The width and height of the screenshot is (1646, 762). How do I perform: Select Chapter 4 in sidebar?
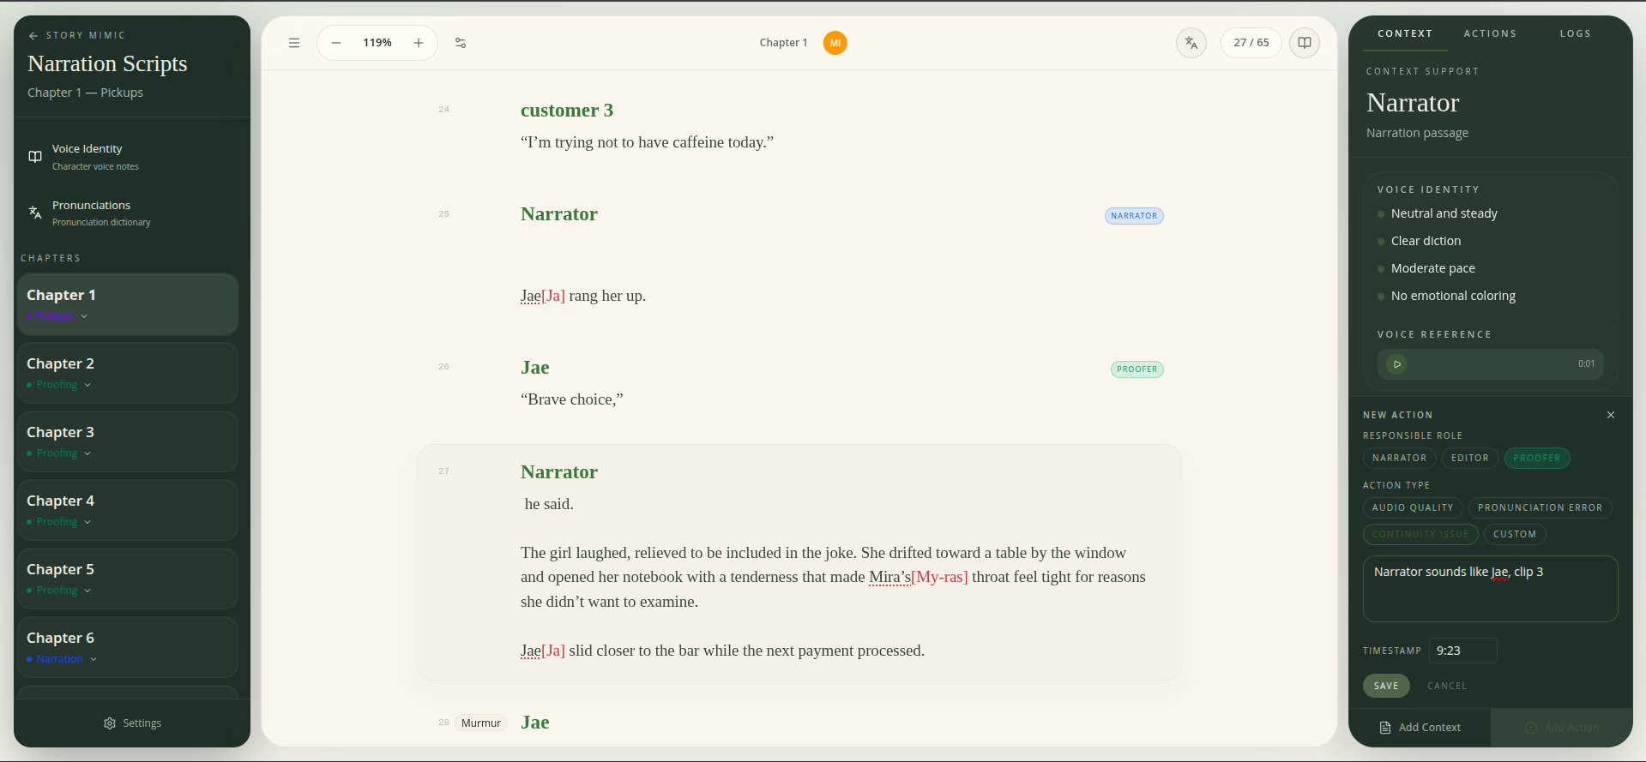(128, 510)
